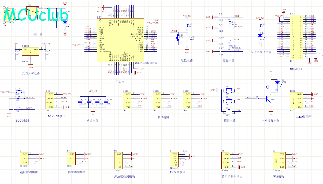Click the S_K1 reset key symbol
Screen dimensions: 323x184
(177, 38)
